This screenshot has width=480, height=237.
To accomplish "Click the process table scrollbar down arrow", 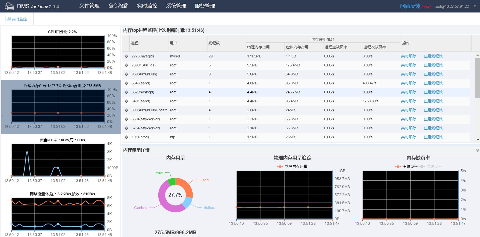I will pyautogui.click(x=477, y=140).
